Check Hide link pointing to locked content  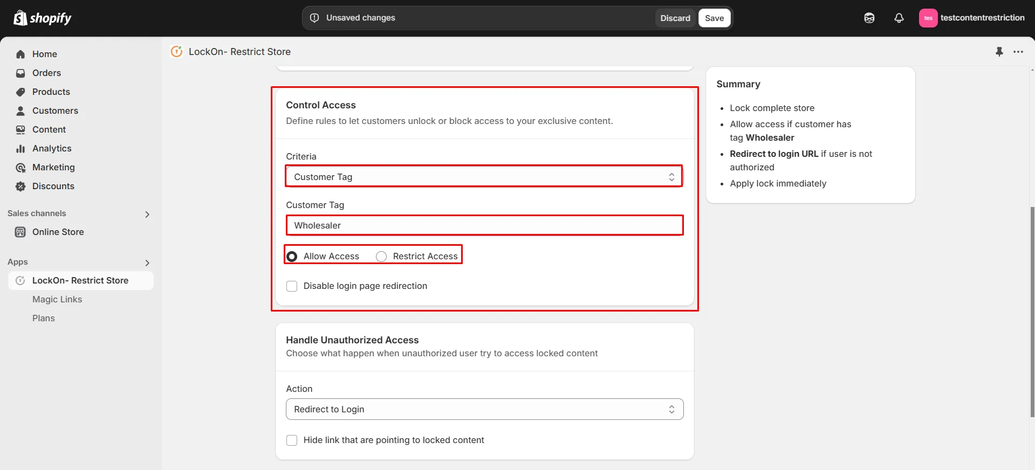pyautogui.click(x=292, y=440)
